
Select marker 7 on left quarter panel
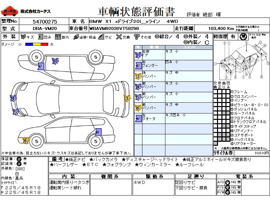pos(98,132)
